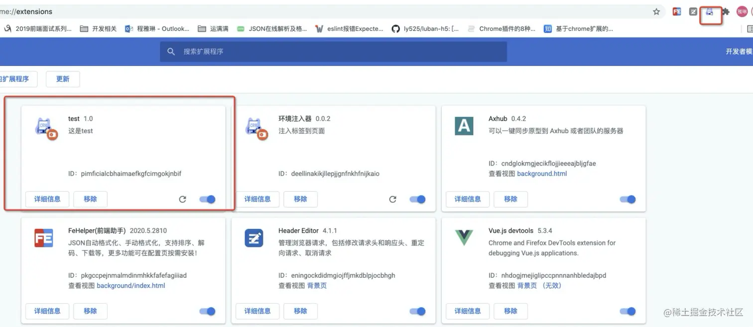
Task: Click the Vue.js devtools logo icon
Action: (x=464, y=238)
